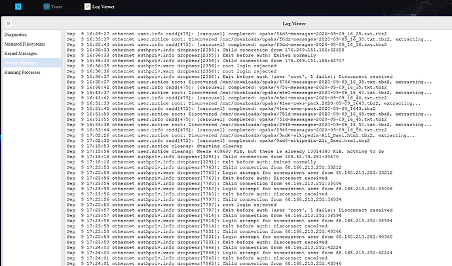Select Kernel Messages log category
This screenshot has height=266, width=452.
click(x=24, y=53)
